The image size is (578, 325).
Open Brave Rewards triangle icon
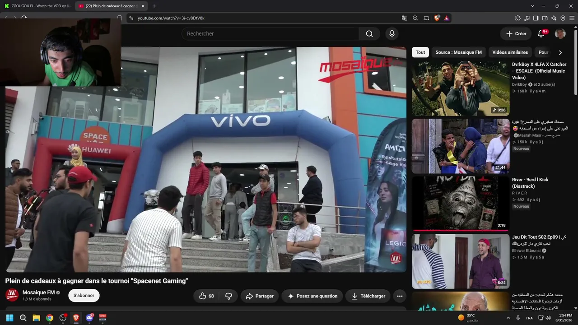(447, 18)
